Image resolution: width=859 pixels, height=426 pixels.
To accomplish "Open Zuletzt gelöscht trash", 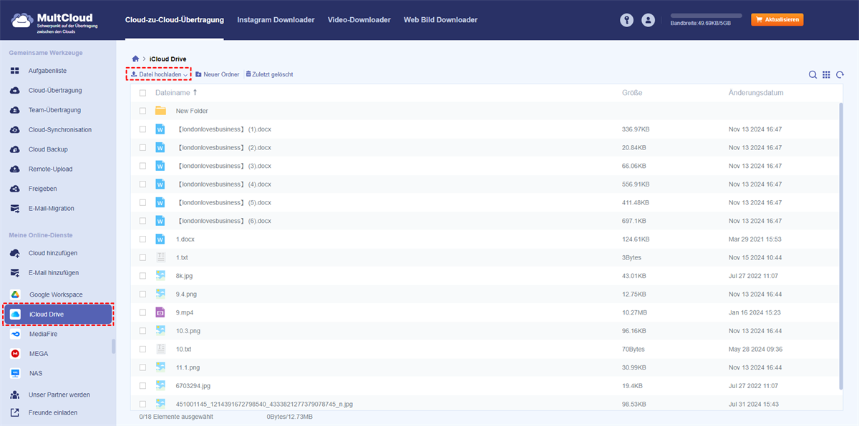I will (269, 74).
